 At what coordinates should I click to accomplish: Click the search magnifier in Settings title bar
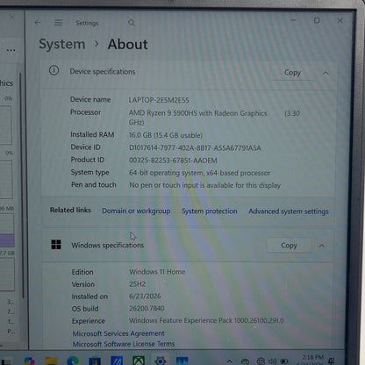[132, 23]
